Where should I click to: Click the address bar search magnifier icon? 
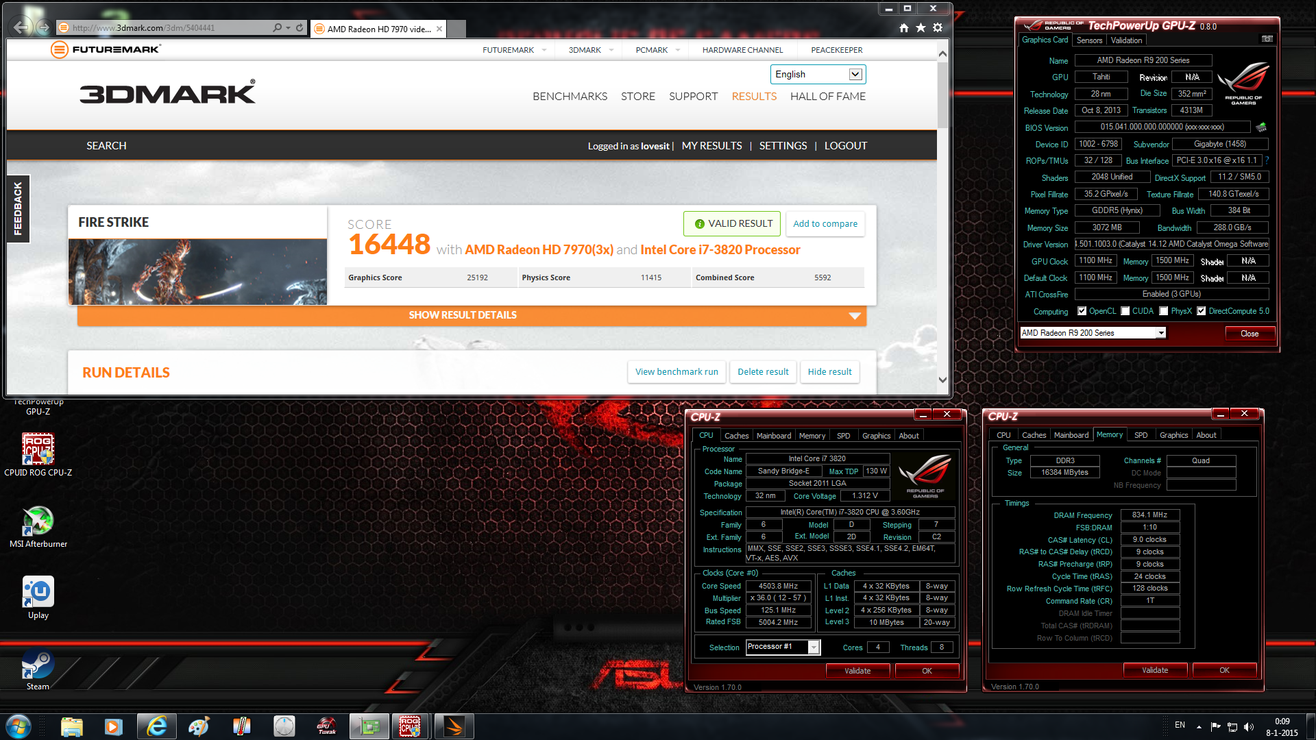tap(277, 28)
